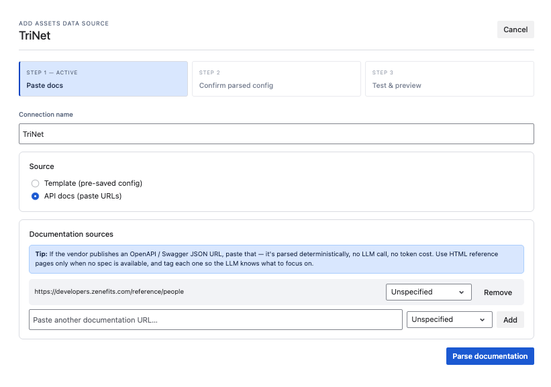Add the new documentation URL
551x387 pixels.
pos(510,319)
